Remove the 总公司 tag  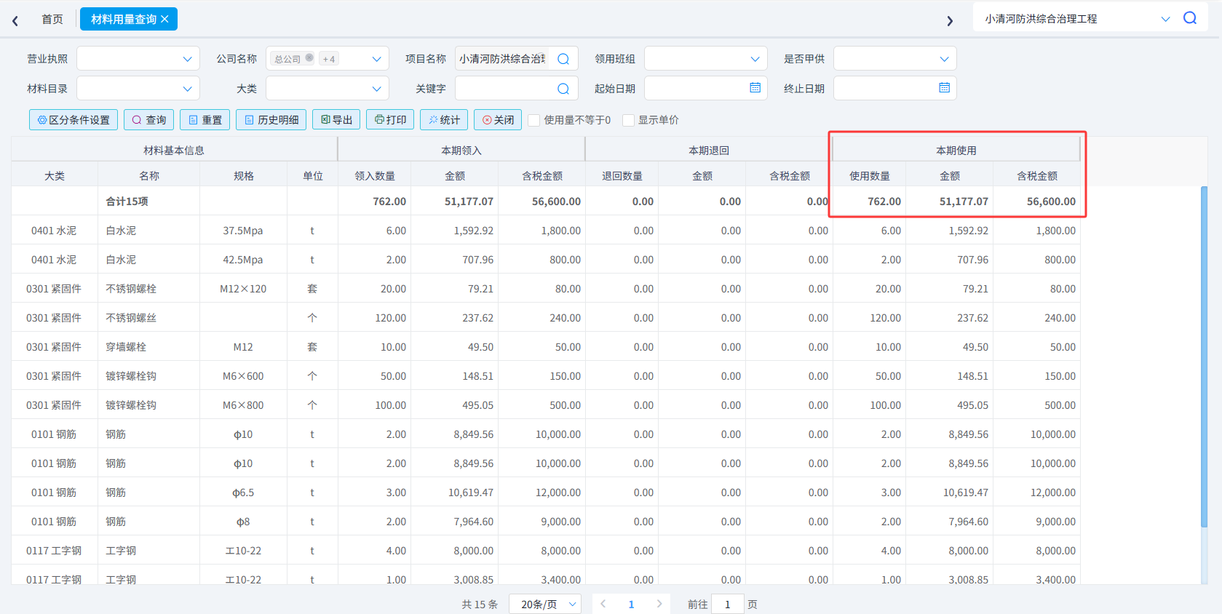point(309,58)
